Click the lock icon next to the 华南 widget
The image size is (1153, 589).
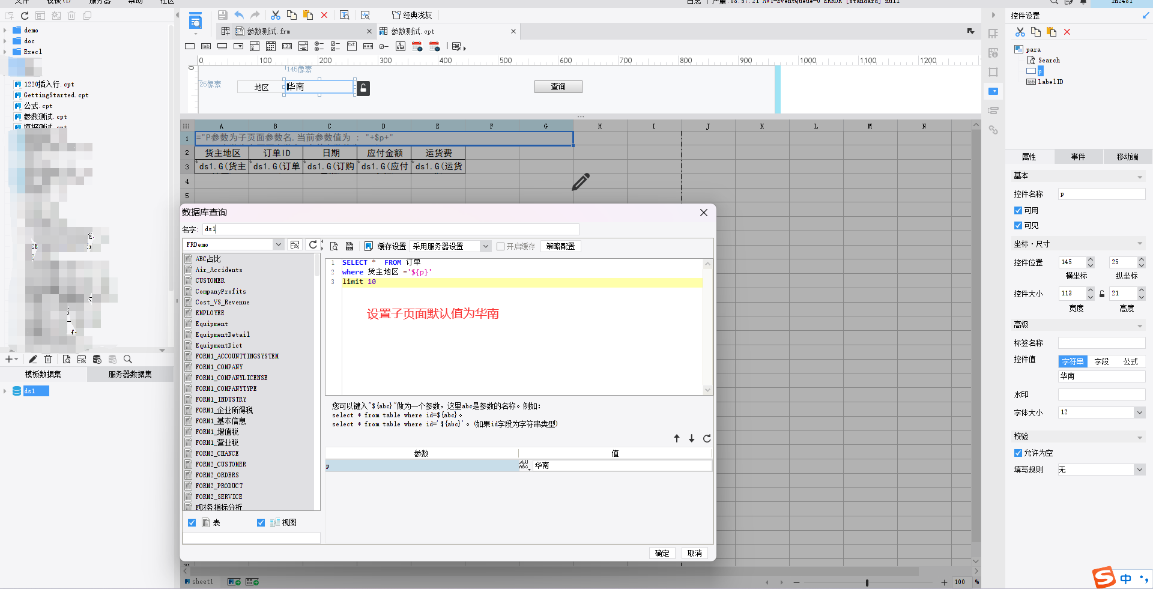point(363,88)
